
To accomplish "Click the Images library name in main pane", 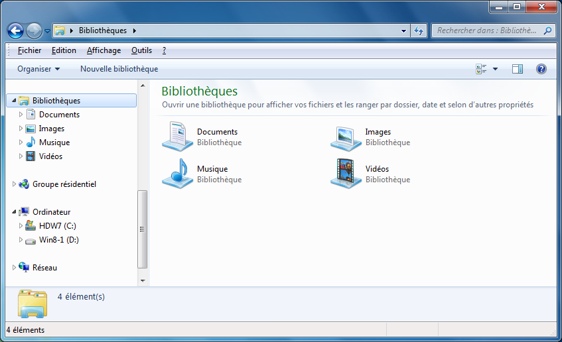I will [x=378, y=132].
